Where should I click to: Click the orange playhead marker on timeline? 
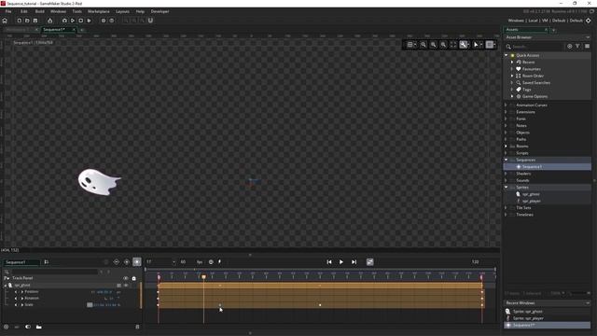pos(203,277)
